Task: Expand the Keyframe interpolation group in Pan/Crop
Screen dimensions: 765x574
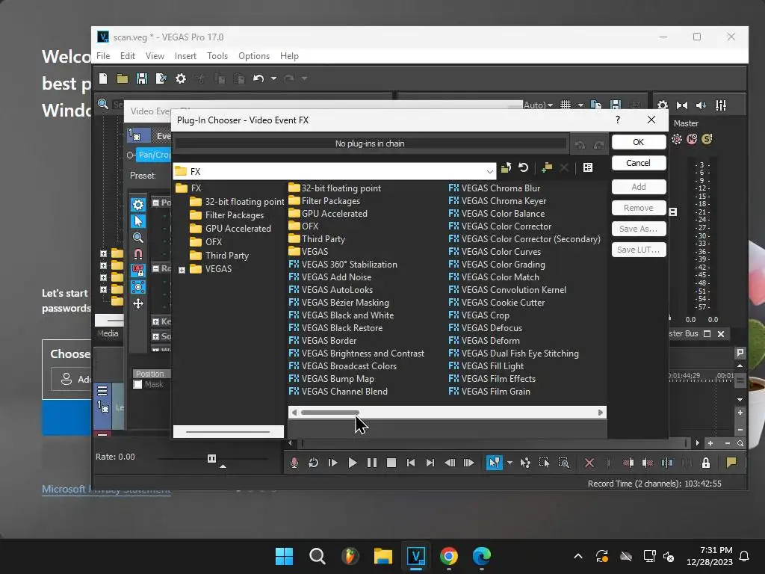Action: [x=155, y=321]
